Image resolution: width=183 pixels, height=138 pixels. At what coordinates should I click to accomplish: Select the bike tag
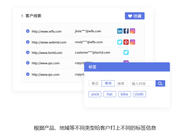(124, 94)
